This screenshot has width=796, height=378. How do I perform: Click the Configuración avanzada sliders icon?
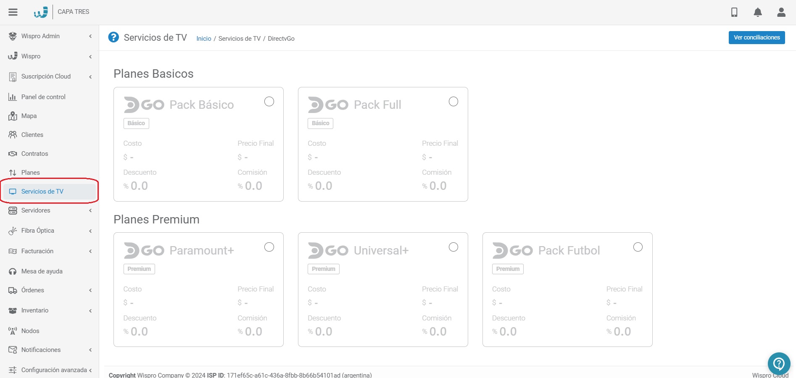coord(13,370)
